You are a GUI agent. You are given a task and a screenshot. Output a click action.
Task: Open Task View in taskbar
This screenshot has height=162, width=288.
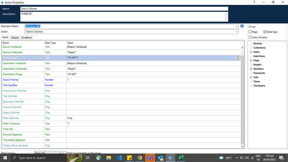point(88,158)
